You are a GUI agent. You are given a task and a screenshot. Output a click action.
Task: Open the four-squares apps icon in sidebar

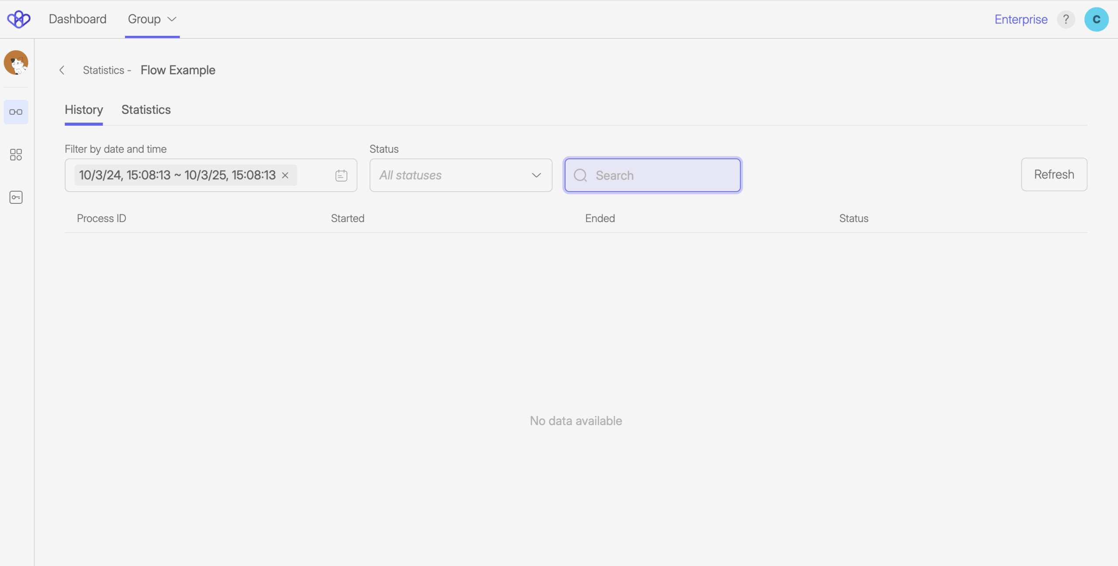[16, 154]
